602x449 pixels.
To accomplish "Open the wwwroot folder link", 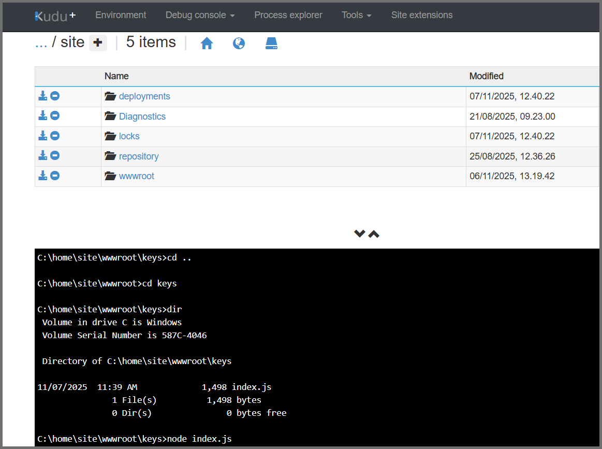I will click(137, 176).
